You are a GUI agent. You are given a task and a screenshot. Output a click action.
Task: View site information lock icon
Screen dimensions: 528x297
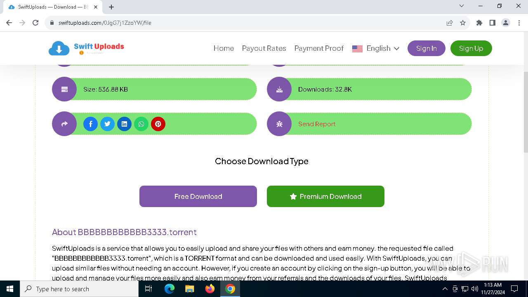click(52, 23)
